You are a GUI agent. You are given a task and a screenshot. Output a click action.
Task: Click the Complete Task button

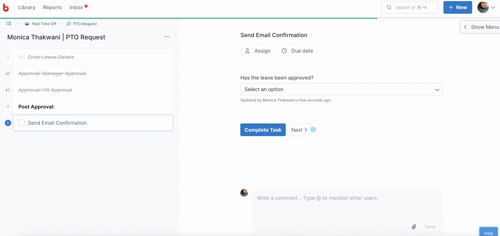click(x=263, y=130)
